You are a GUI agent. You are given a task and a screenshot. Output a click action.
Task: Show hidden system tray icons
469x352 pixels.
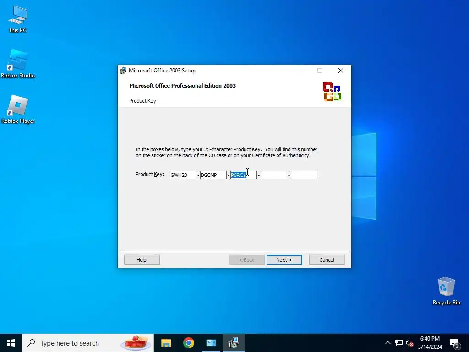(x=387, y=343)
